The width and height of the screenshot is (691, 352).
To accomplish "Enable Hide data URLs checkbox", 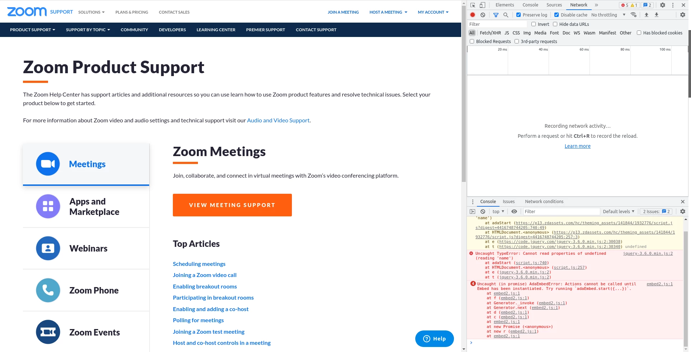I will click(x=555, y=24).
